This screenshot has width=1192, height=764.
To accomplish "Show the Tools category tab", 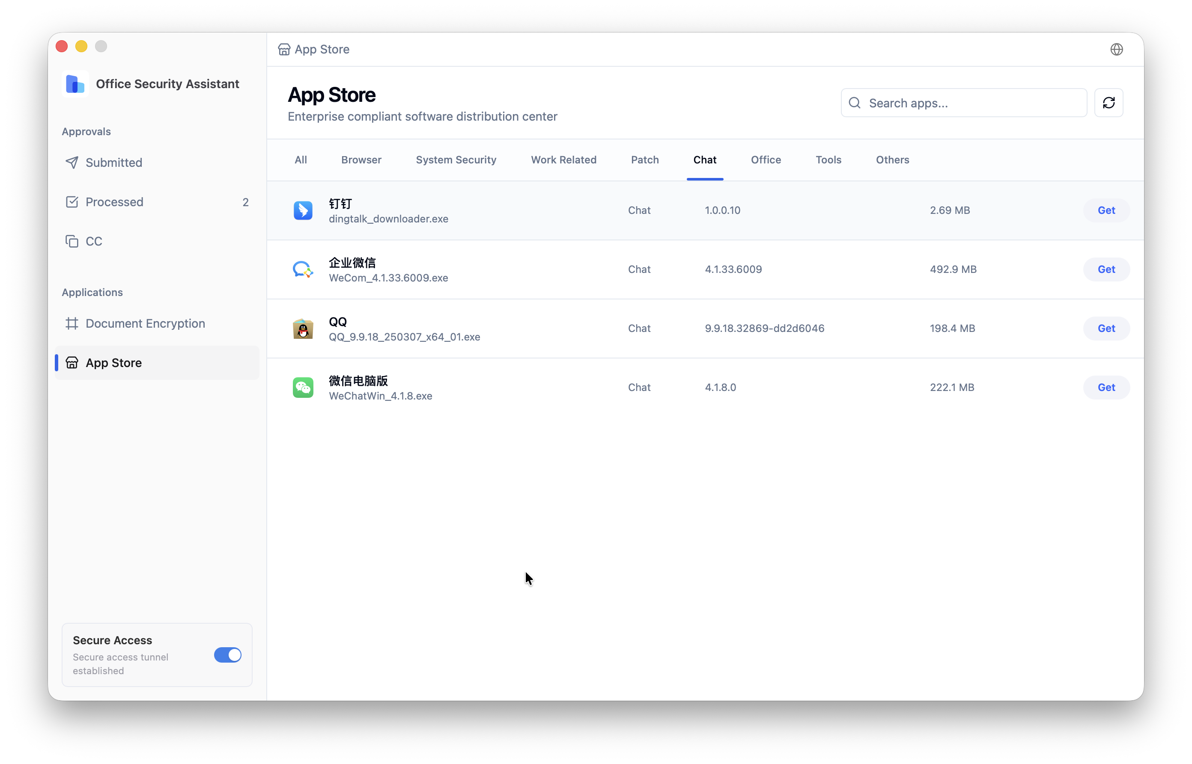I will pyautogui.click(x=828, y=160).
